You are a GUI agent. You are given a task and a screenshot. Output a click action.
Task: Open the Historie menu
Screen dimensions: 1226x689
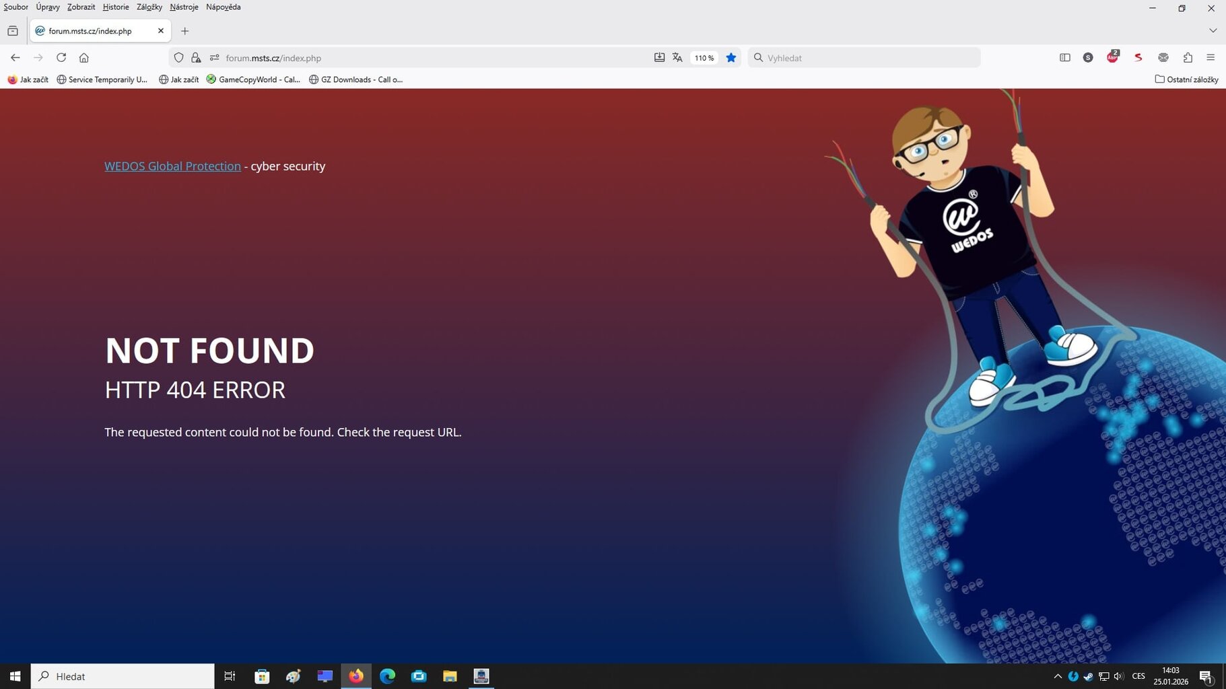[116, 7]
